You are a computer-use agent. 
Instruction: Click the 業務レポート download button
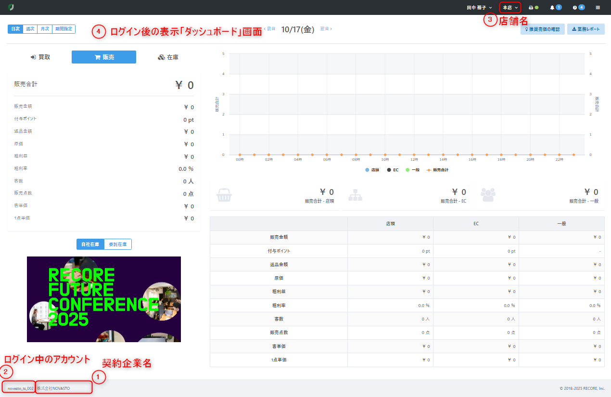tap(586, 29)
